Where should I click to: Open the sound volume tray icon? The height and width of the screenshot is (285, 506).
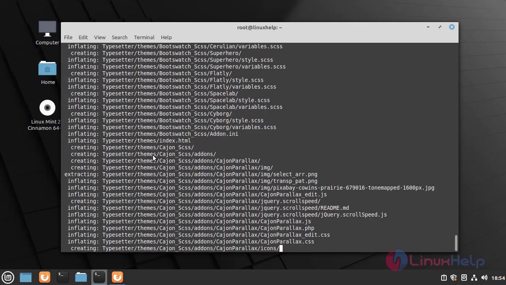click(484, 277)
